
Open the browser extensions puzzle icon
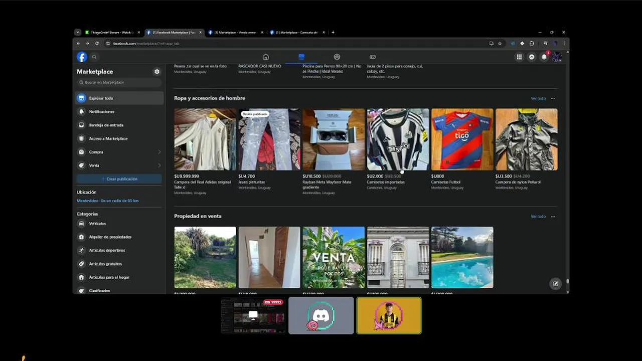532,44
